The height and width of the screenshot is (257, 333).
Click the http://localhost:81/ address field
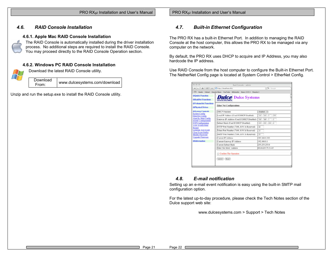click(240, 88)
